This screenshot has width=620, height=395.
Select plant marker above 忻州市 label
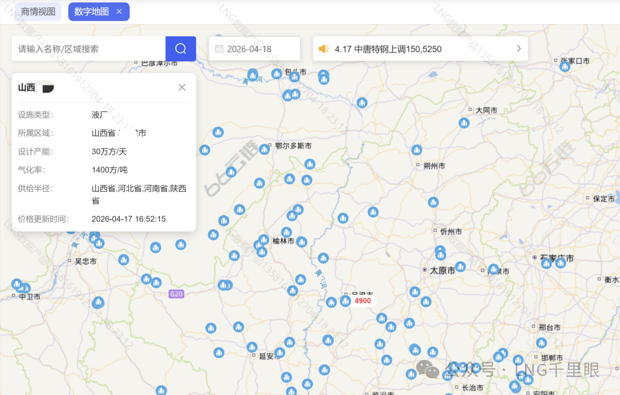coord(433,202)
